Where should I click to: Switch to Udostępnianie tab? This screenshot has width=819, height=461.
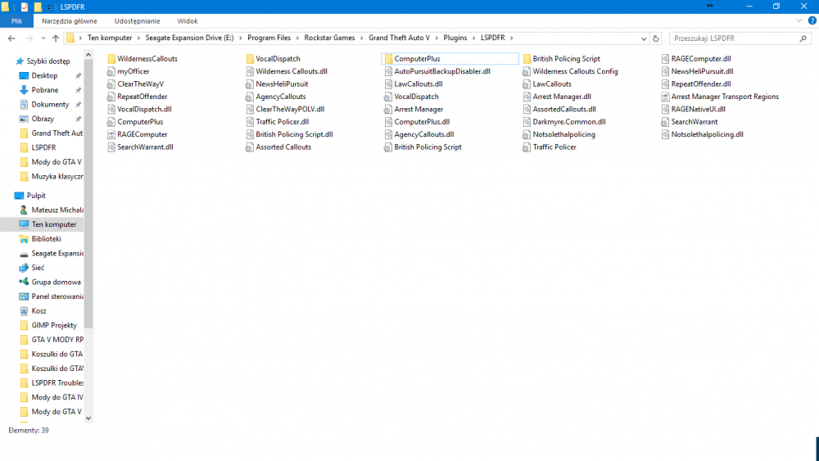coord(137,21)
